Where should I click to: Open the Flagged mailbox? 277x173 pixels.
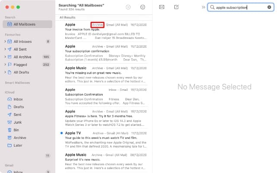(20, 64)
